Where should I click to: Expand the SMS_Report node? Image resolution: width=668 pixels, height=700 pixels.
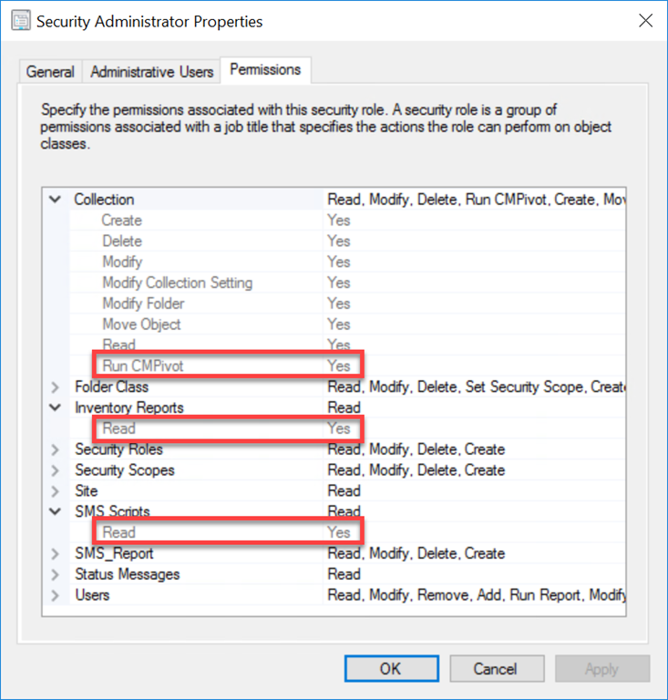tap(56, 553)
